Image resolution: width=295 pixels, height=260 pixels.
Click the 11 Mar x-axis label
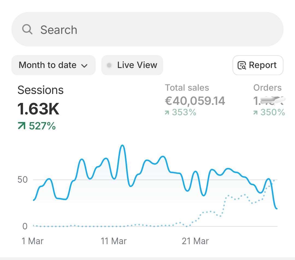[x=114, y=241]
